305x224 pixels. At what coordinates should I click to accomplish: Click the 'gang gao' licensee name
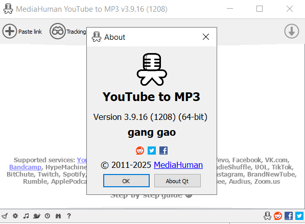152,133
